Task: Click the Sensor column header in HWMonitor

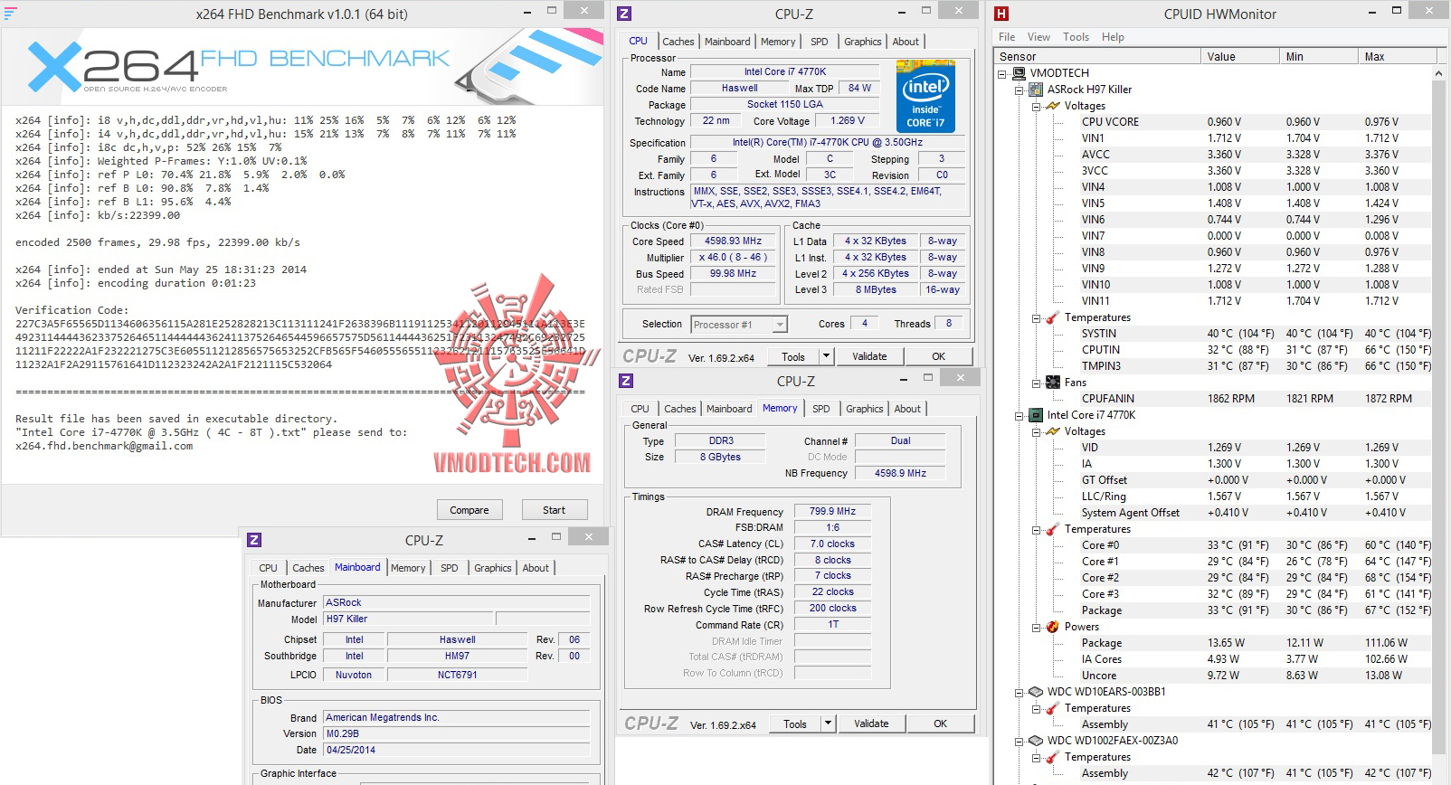Action: coord(1097,56)
